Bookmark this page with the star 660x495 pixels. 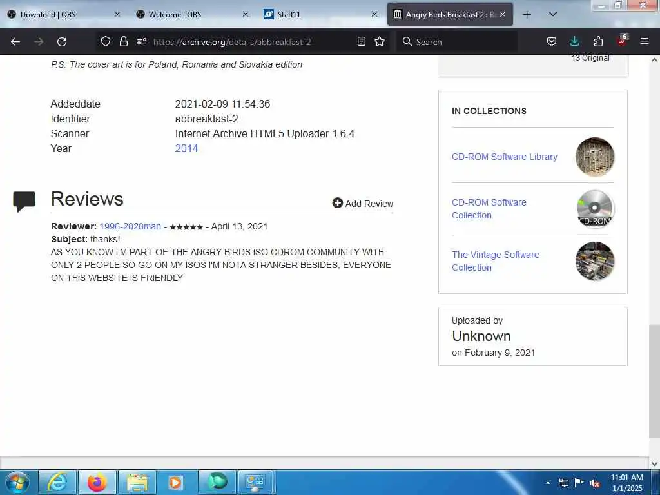click(380, 41)
